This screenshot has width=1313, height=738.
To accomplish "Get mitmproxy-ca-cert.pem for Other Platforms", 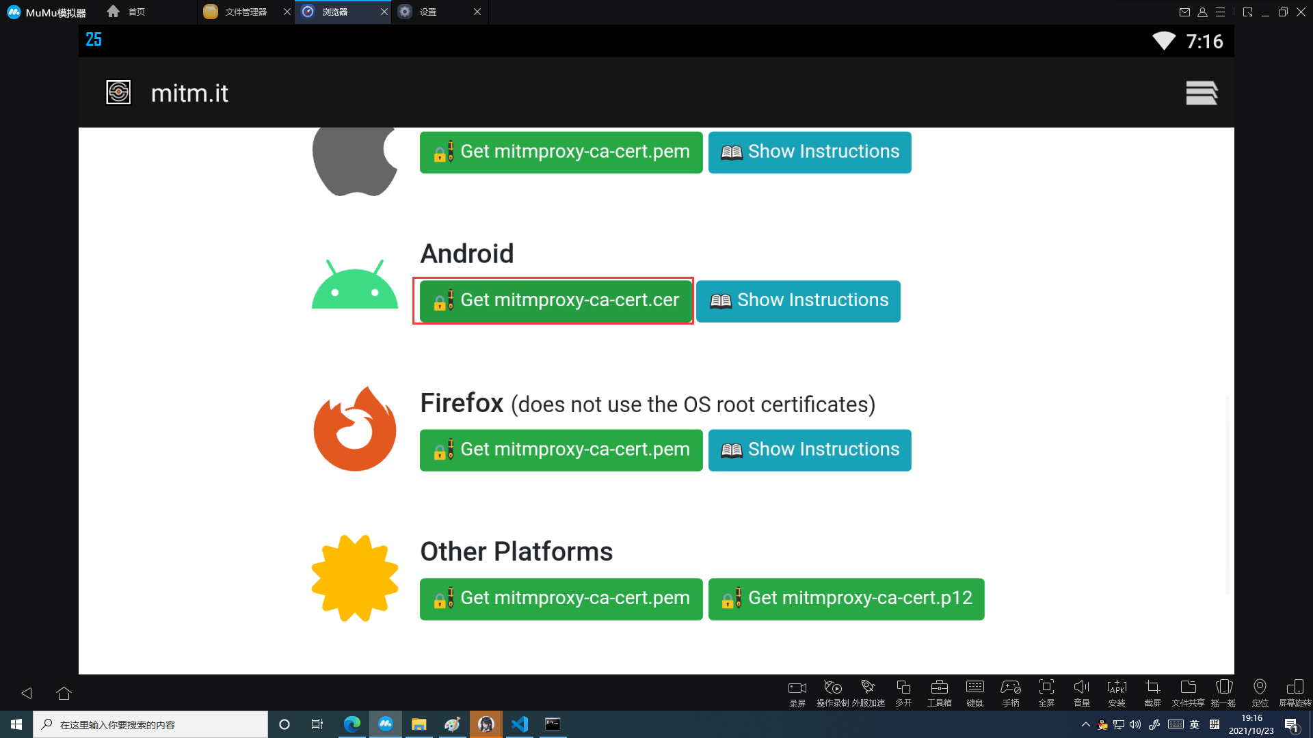I will tap(561, 599).
